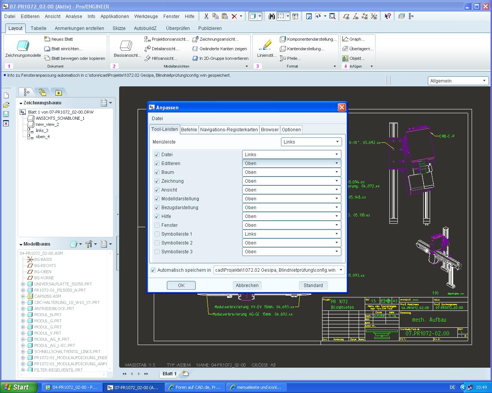Click the red X delete icon
The width and height of the screenshot is (492, 393).
pos(234,16)
